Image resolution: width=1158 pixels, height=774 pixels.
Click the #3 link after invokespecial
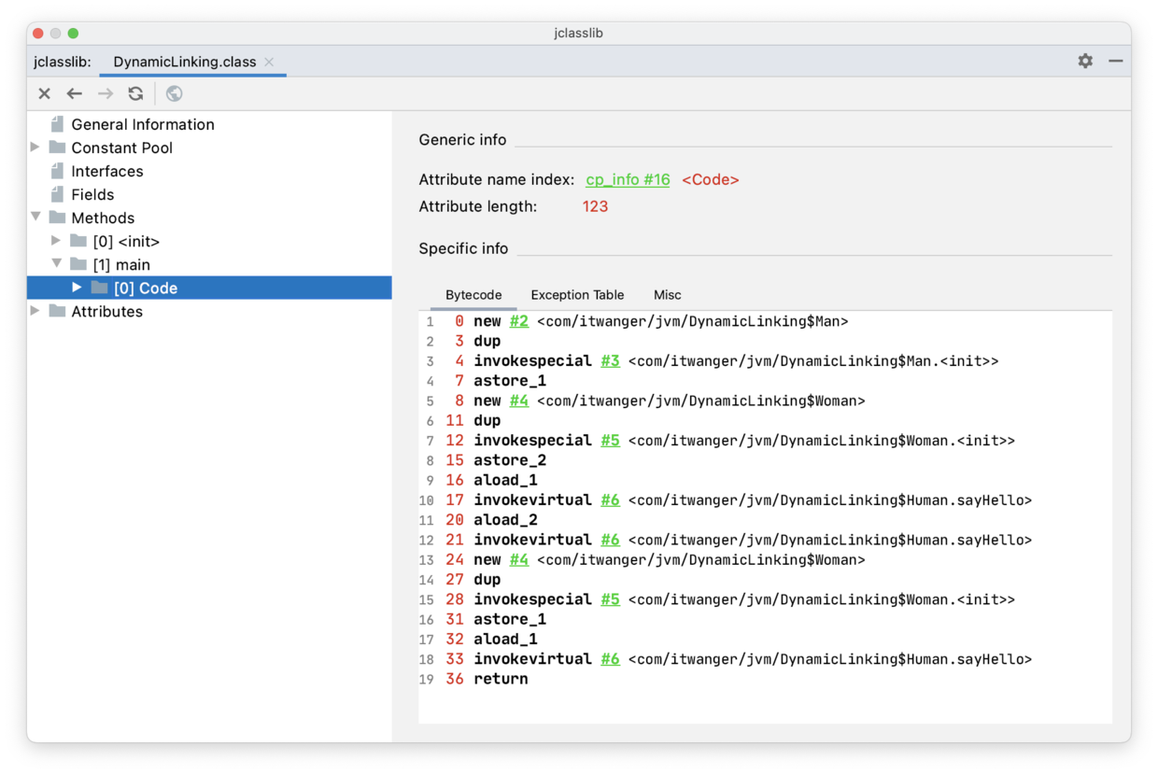(x=610, y=361)
